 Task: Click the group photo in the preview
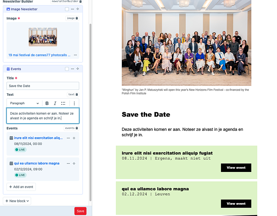(186, 43)
